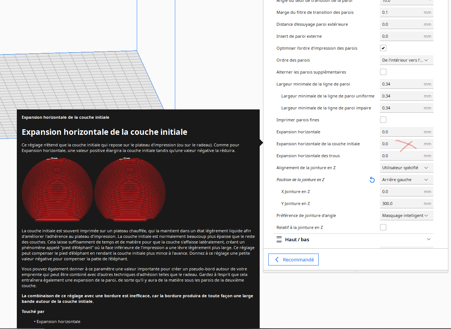Click the sphere layers illustration in tooltip

[x=93, y=189]
